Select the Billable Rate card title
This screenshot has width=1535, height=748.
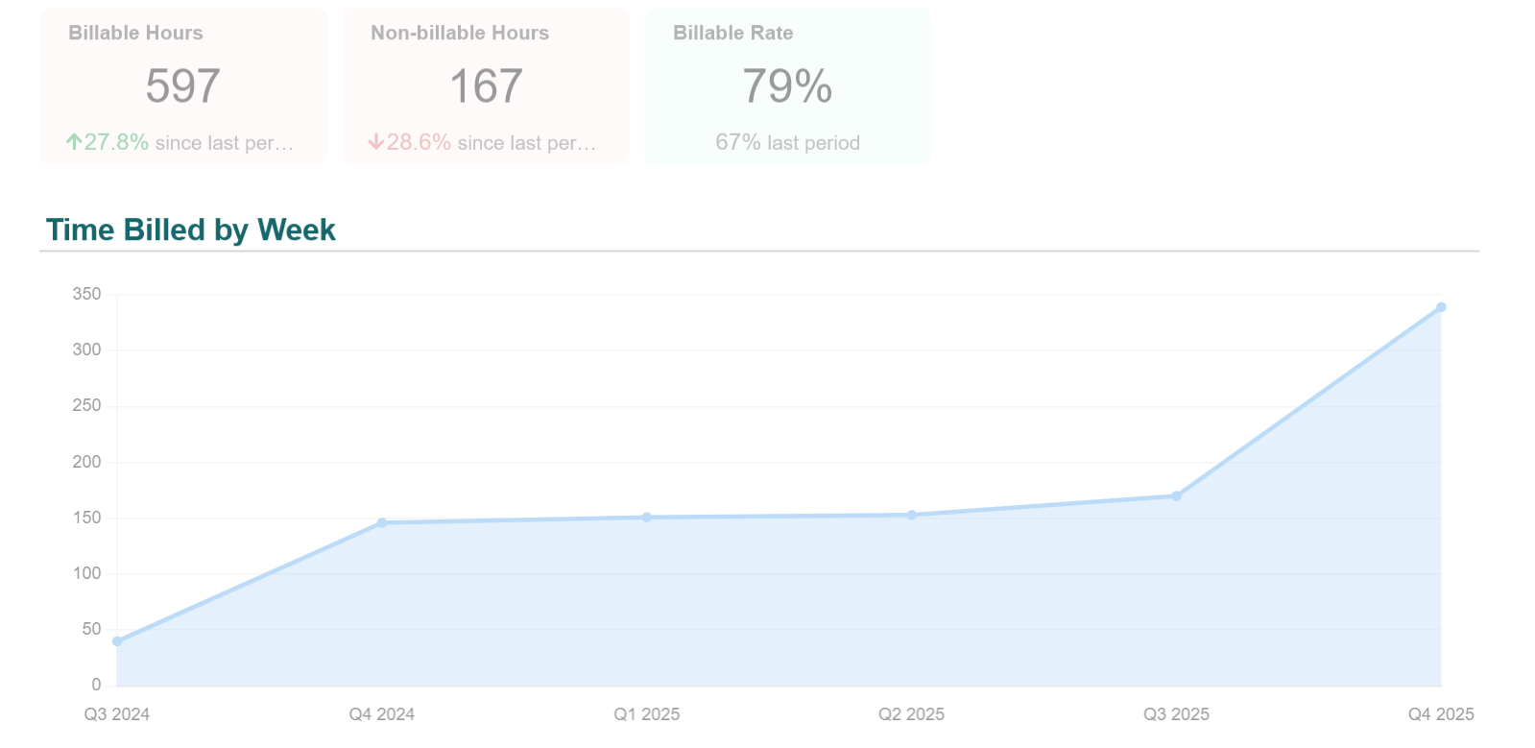[732, 33]
